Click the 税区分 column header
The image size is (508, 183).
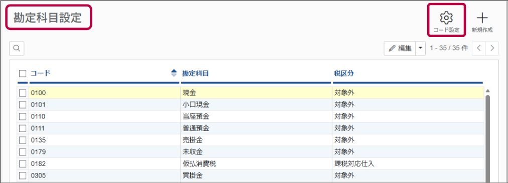344,73
